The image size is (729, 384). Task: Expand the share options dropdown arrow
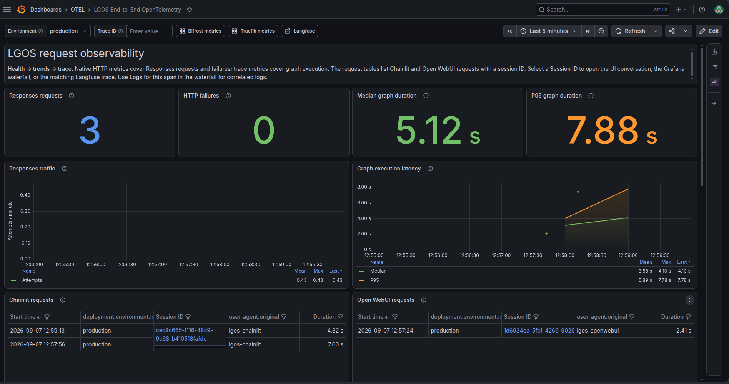click(686, 31)
